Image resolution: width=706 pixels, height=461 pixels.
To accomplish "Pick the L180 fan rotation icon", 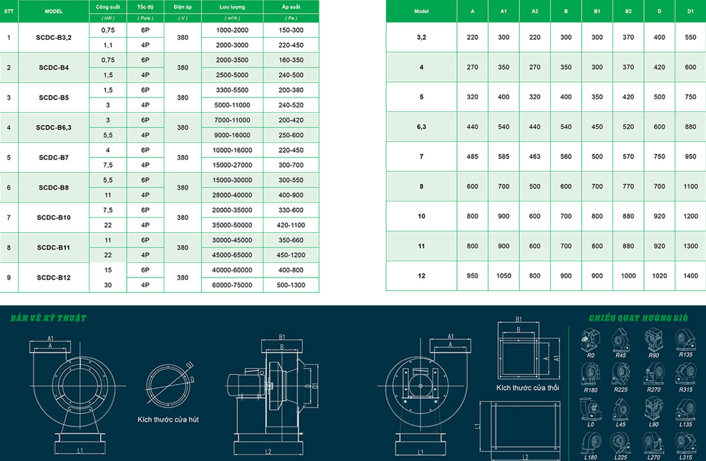I will [x=590, y=443].
